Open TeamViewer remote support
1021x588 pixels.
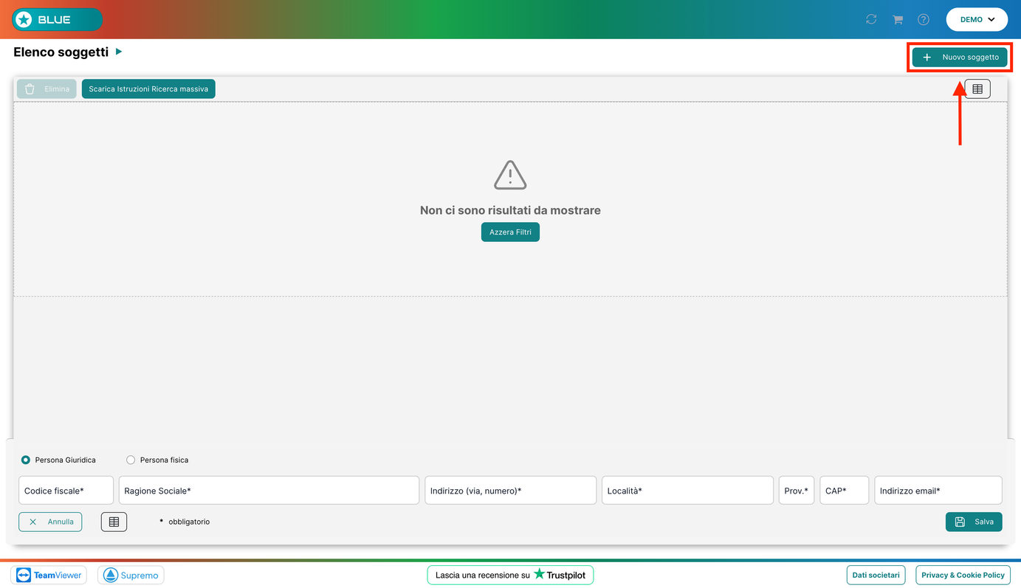tap(49, 575)
